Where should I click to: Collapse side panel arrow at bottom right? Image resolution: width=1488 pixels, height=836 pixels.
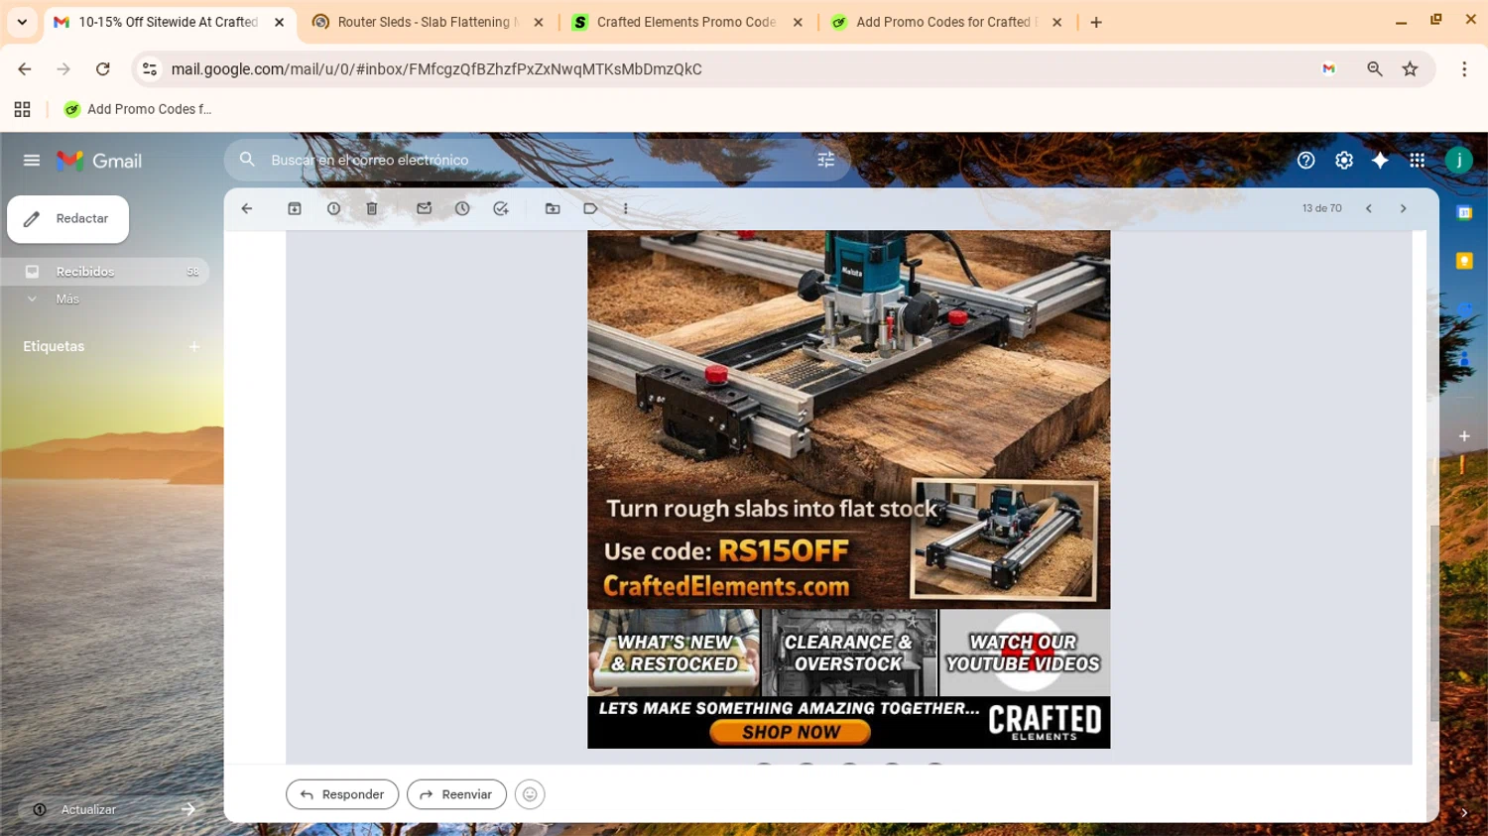point(1464,813)
